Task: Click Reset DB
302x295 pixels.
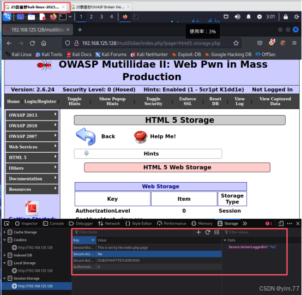Action: point(215,101)
